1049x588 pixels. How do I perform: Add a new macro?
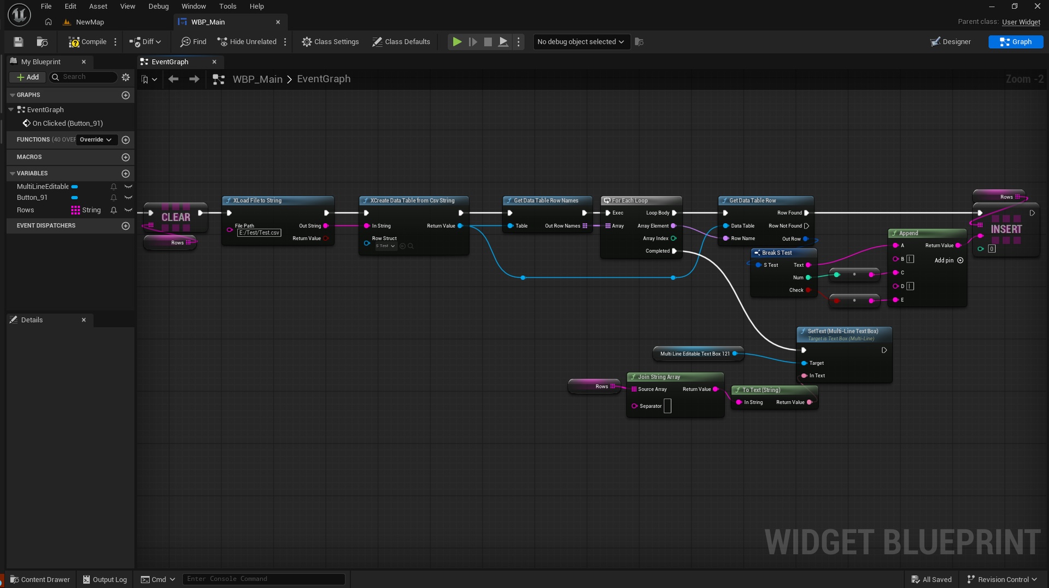click(x=126, y=157)
